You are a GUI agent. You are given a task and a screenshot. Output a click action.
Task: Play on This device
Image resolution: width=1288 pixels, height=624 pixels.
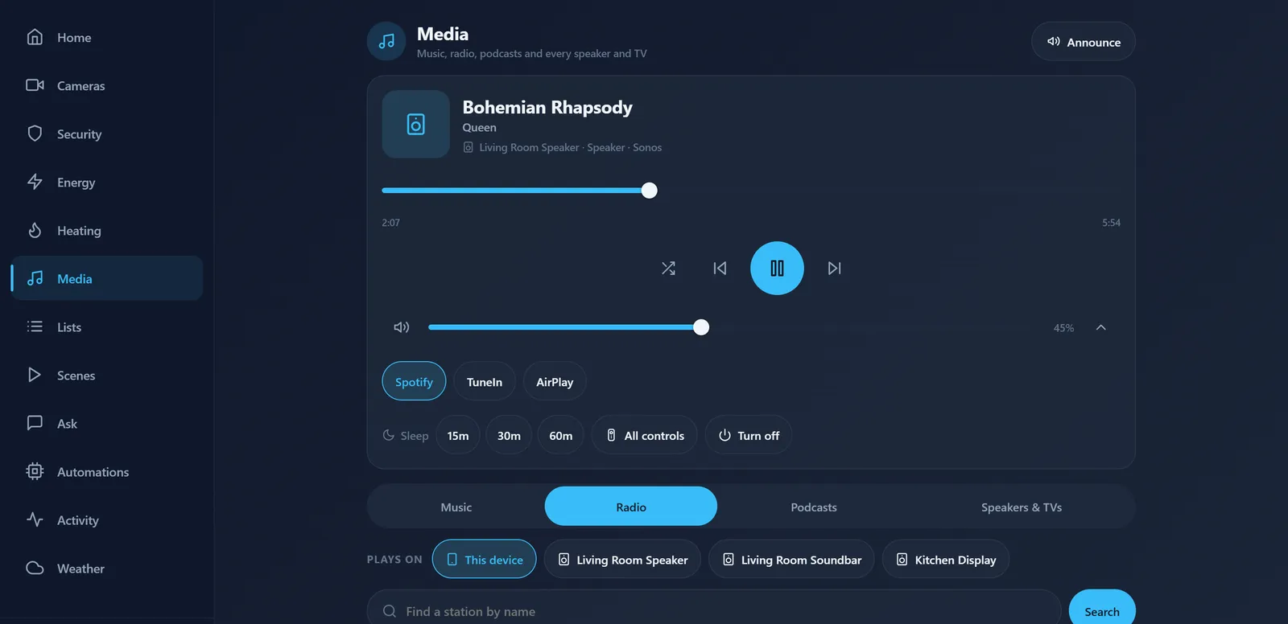pyautogui.click(x=485, y=559)
